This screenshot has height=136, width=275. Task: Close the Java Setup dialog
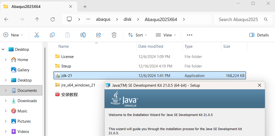click(259, 85)
